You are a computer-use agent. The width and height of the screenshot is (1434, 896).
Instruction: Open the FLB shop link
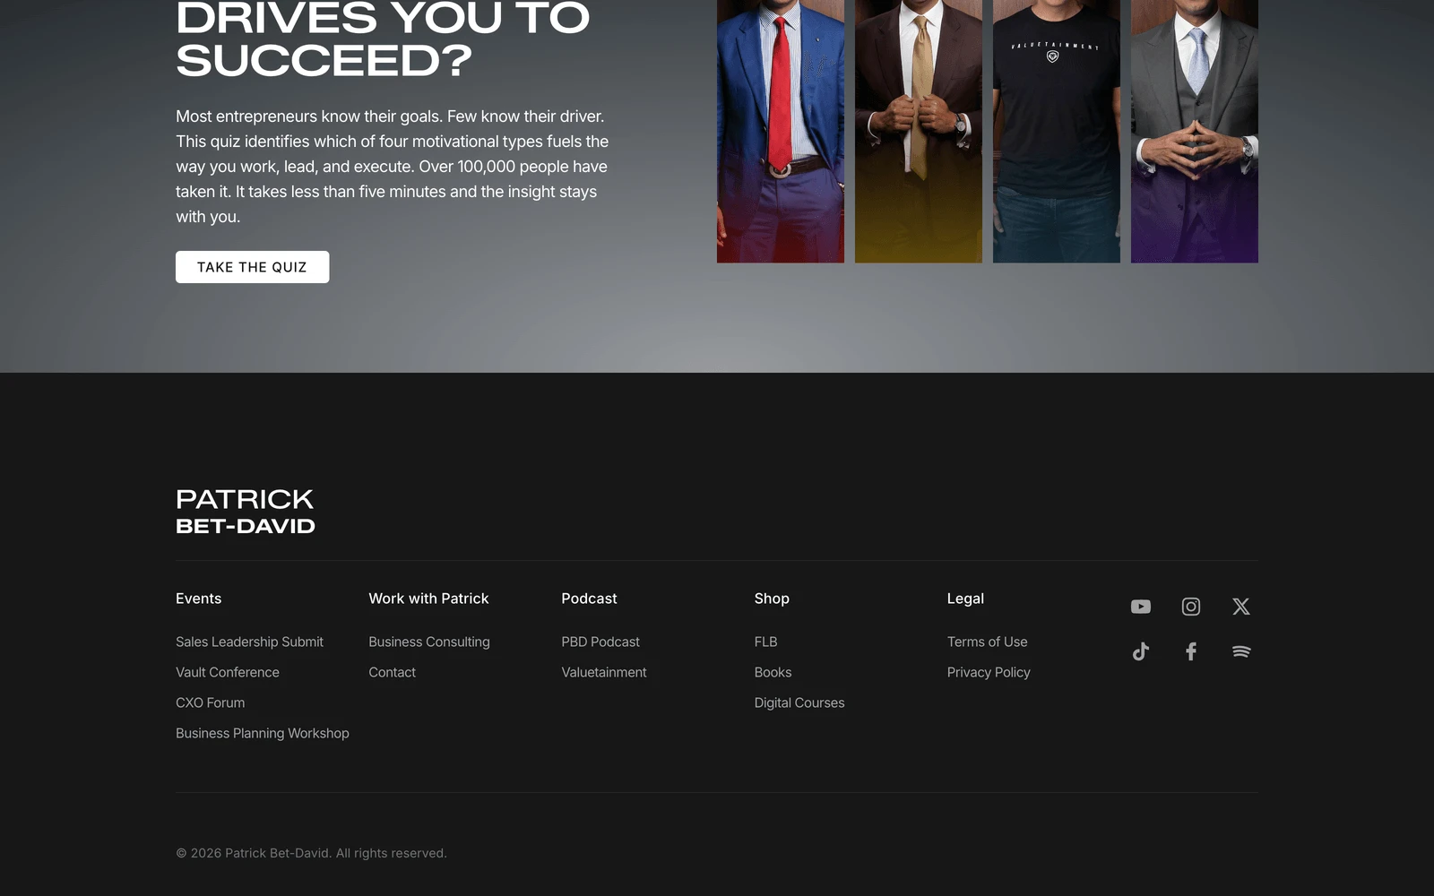click(x=765, y=642)
